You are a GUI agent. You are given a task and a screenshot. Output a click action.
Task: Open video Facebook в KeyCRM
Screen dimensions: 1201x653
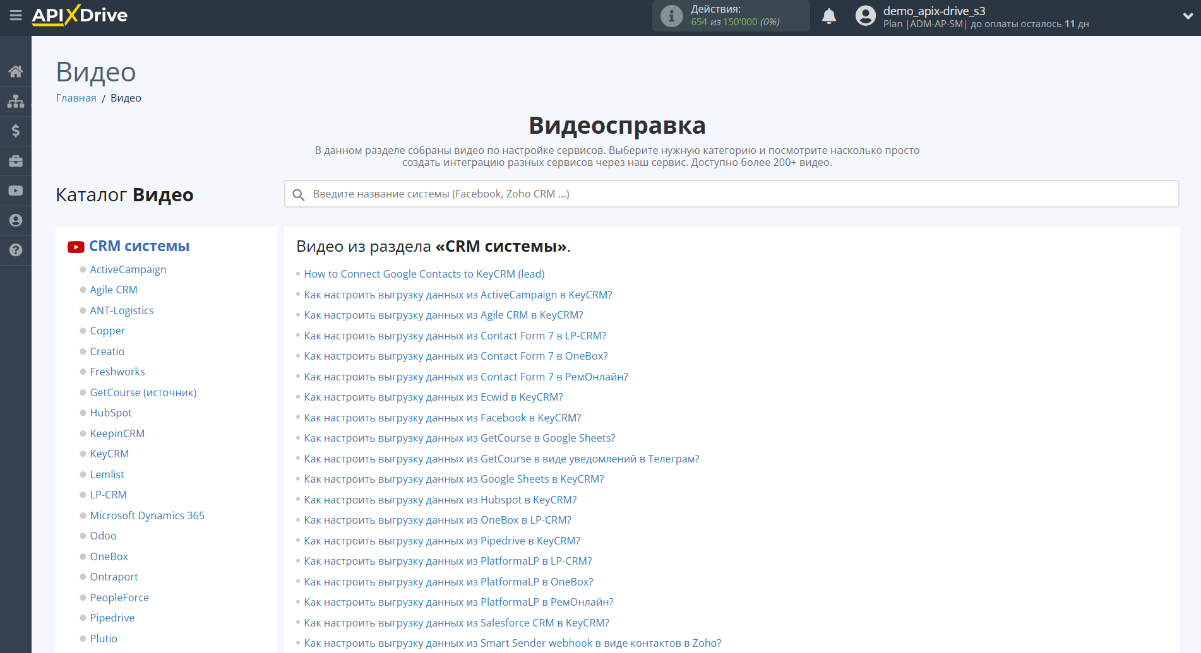[x=443, y=418]
